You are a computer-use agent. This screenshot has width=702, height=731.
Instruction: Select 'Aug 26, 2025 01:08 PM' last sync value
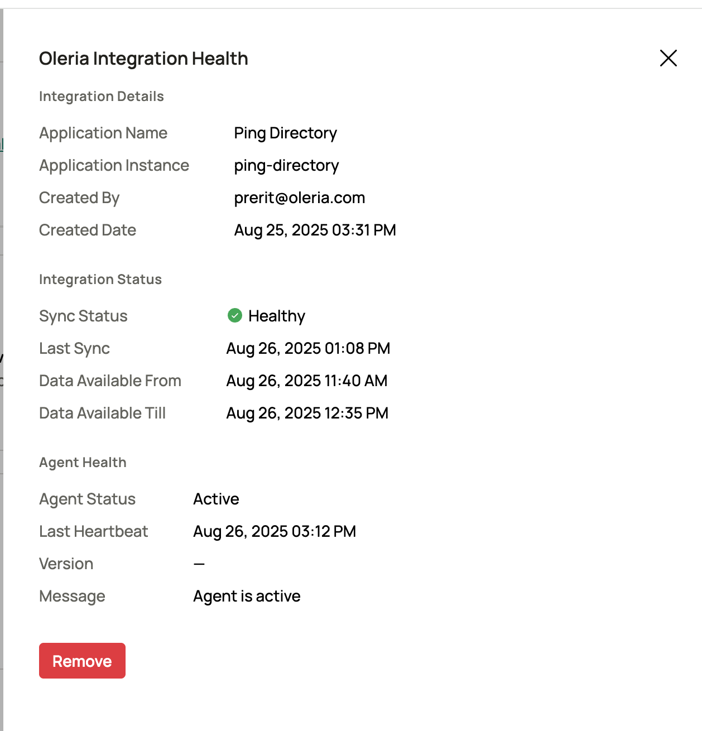pos(308,348)
